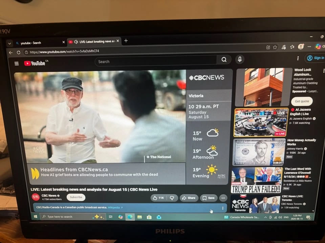Open YouTube settings three-dot menu near Sign in

[298, 58]
